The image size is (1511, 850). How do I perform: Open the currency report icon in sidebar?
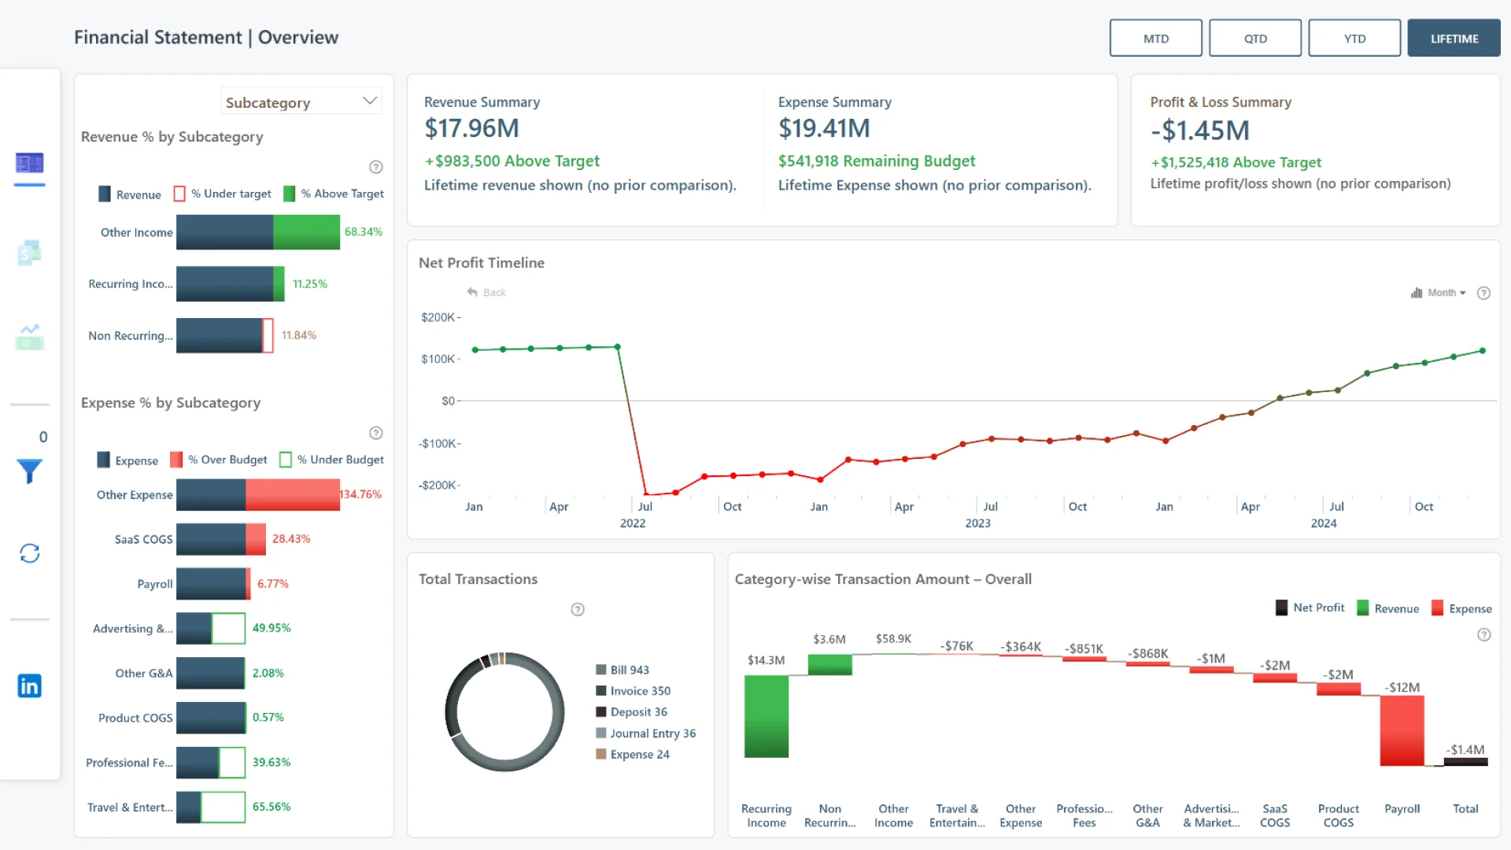30,253
